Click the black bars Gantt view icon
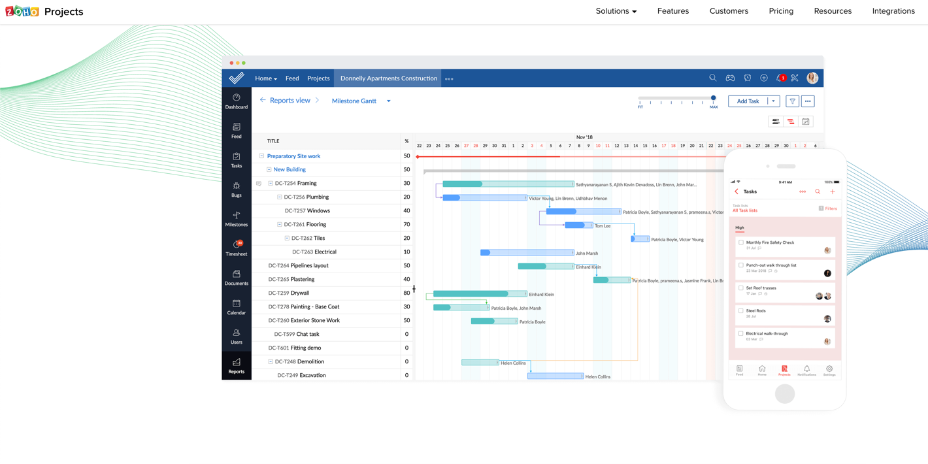Screen dimensions: 928x464 (776, 122)
